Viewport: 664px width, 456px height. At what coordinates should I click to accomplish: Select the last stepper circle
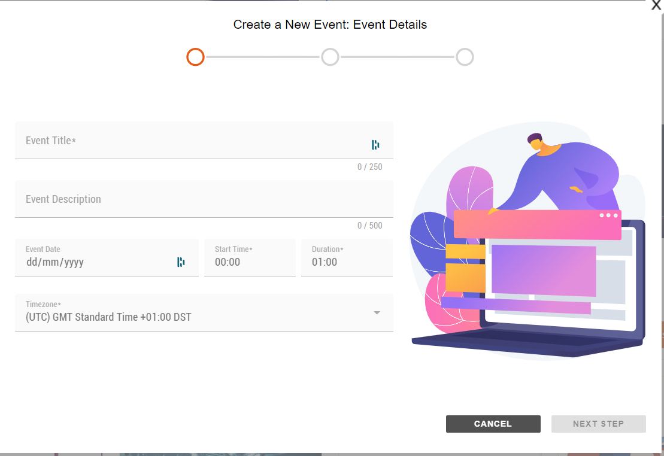[465, 57]
